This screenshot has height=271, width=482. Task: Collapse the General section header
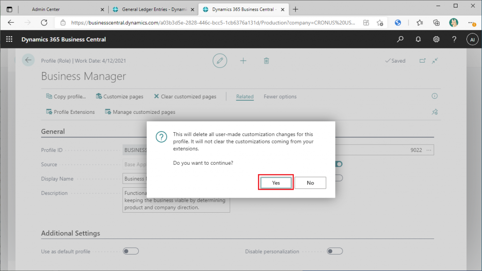coord(53,132)
